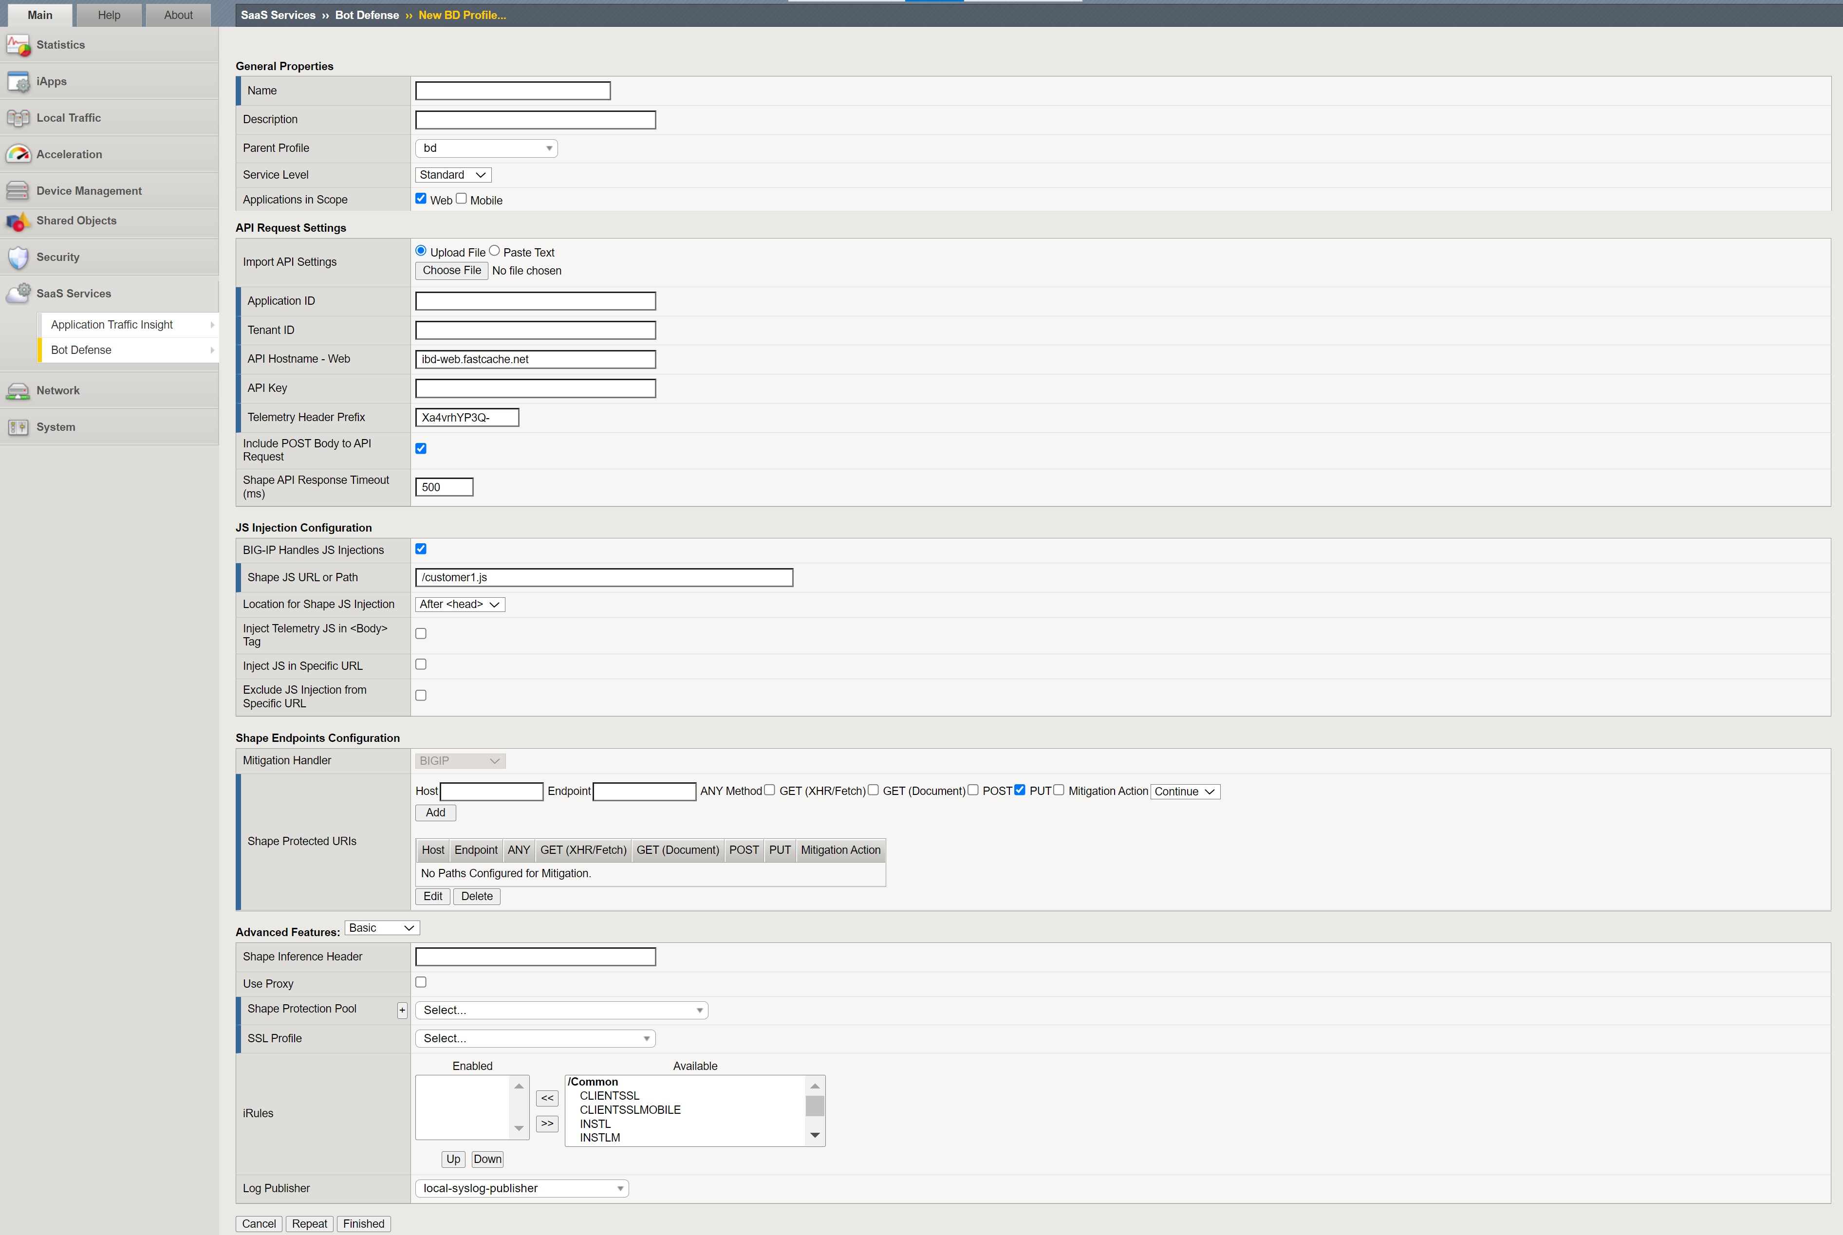Click the Choose File button
The width and height of the screenshot is (1843, 1235).
(x=451, y=270)
